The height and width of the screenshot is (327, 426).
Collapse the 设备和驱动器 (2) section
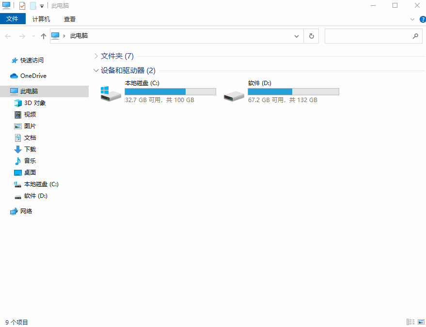96,70
